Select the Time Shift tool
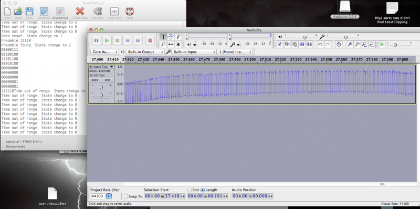 (170, 44)
